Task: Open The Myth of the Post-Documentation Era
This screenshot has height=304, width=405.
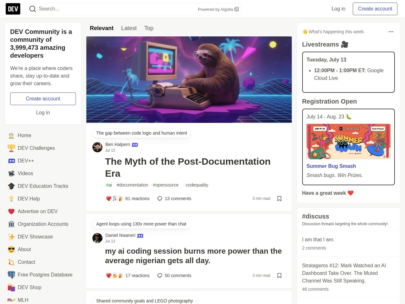Action: pos(188,168)
